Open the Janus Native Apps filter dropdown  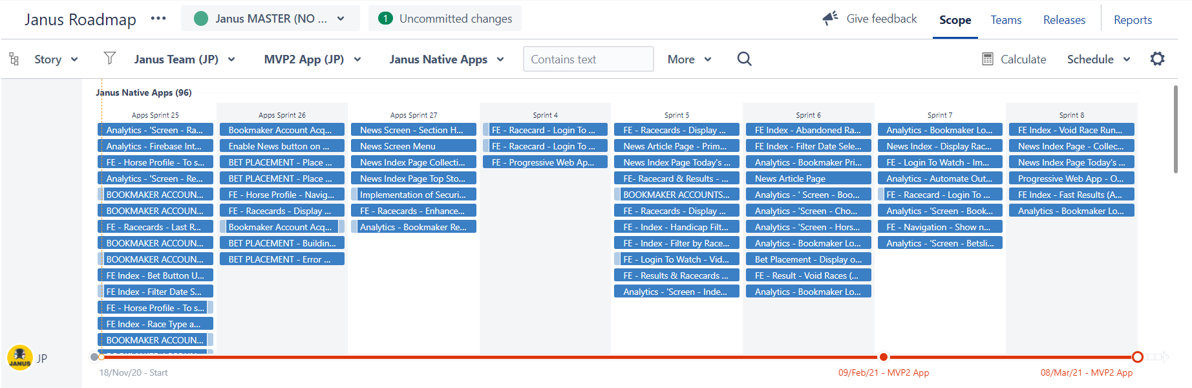(x=447, y=59)
